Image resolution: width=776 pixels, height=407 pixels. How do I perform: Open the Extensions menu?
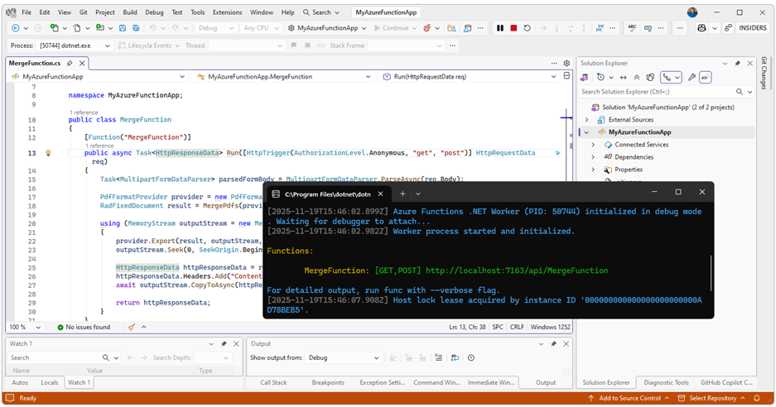(x=227, y=12)
